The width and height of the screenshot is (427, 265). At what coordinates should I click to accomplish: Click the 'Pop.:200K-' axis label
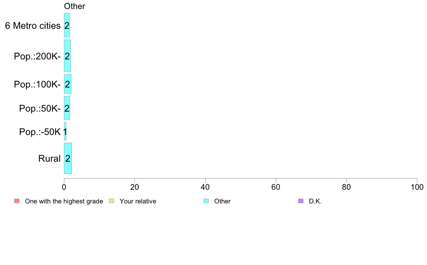[x=37, y=56]
